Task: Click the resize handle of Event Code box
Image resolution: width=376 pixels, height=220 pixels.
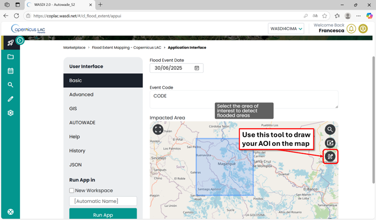Action: (337, 107)
